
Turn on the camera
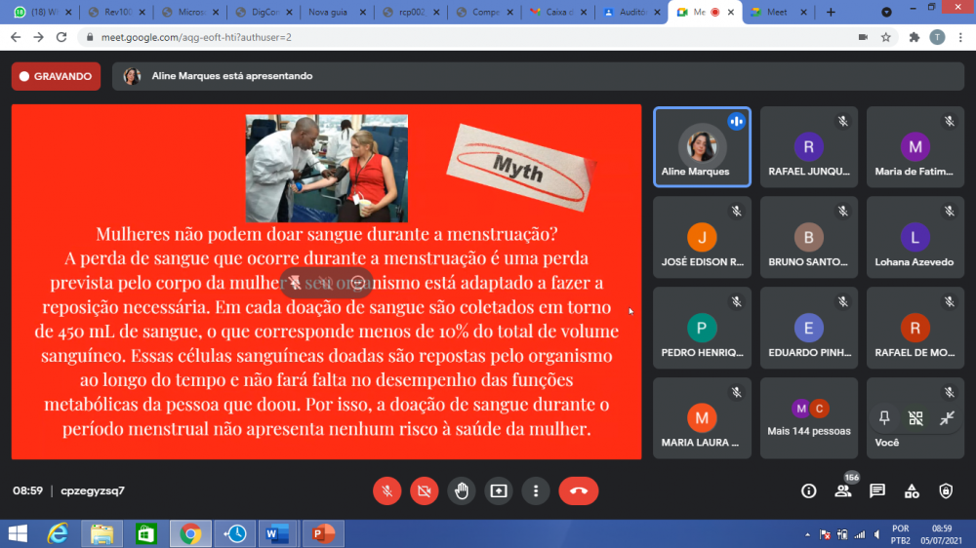(425, 490)
